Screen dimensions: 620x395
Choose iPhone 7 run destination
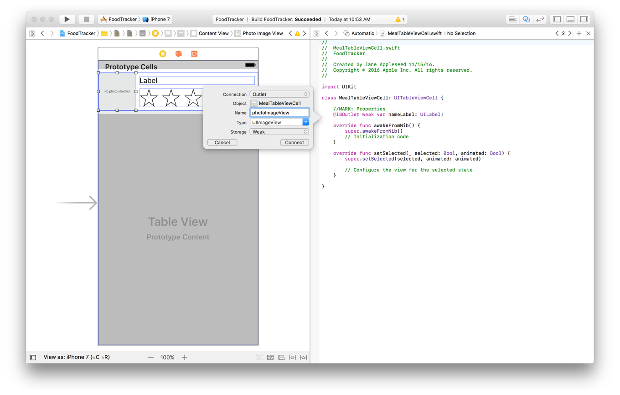tap(156, 19)
